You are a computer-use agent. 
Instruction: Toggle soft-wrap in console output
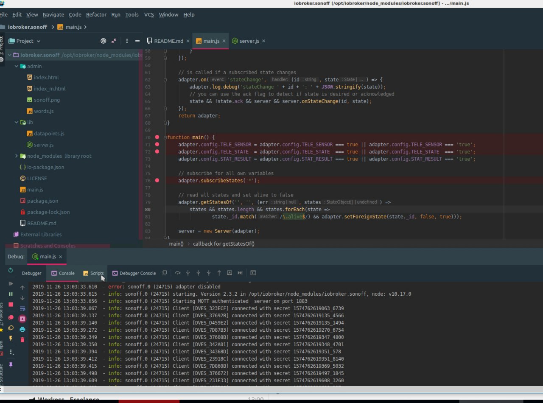[22, 308]
